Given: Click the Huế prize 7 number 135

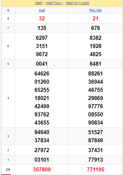Looking at the screenshot, I should 42,28.
